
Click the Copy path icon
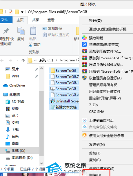(45, 29)
